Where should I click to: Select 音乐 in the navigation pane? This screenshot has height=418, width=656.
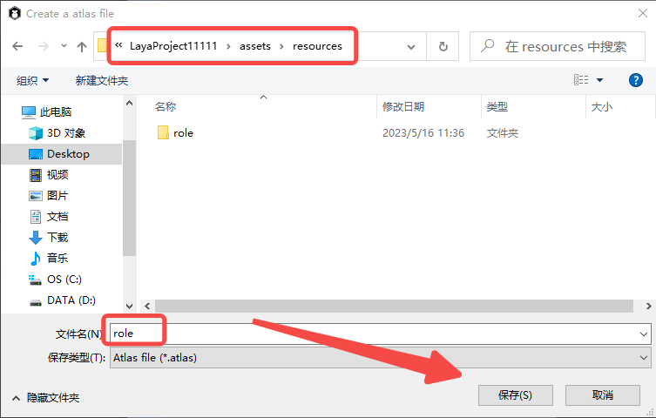coord(57,259)
